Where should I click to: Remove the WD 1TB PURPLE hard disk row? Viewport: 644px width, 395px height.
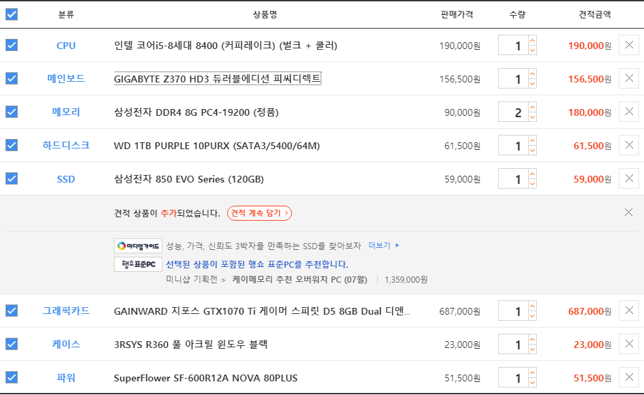tap(629, 145)
